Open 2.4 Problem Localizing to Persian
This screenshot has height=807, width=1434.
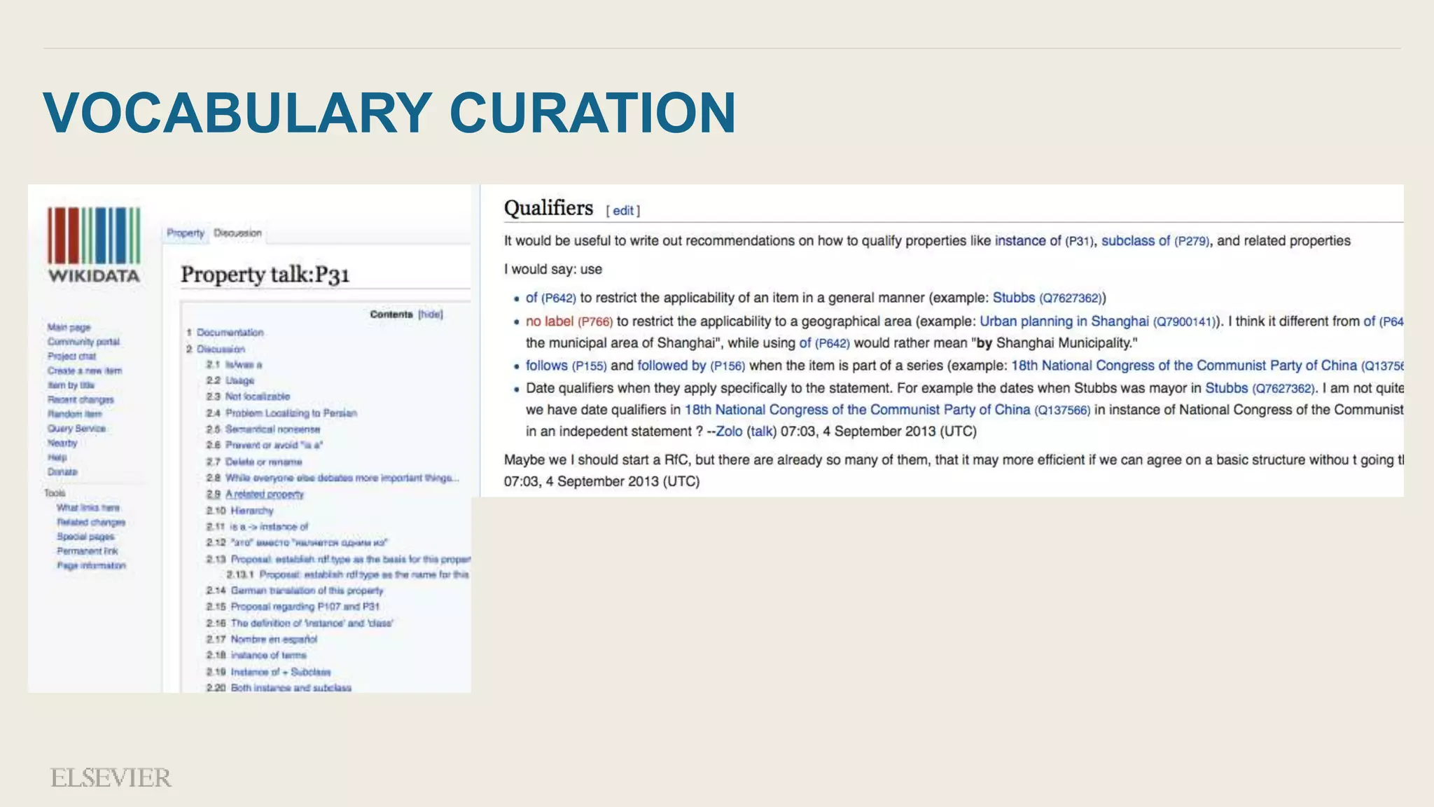(281, 413)
